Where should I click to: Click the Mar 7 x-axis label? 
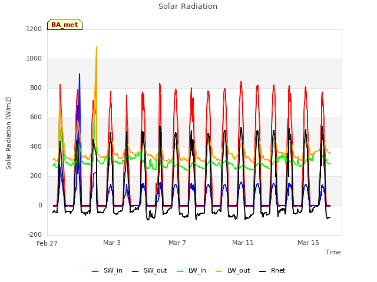click(x=177, y=243)
